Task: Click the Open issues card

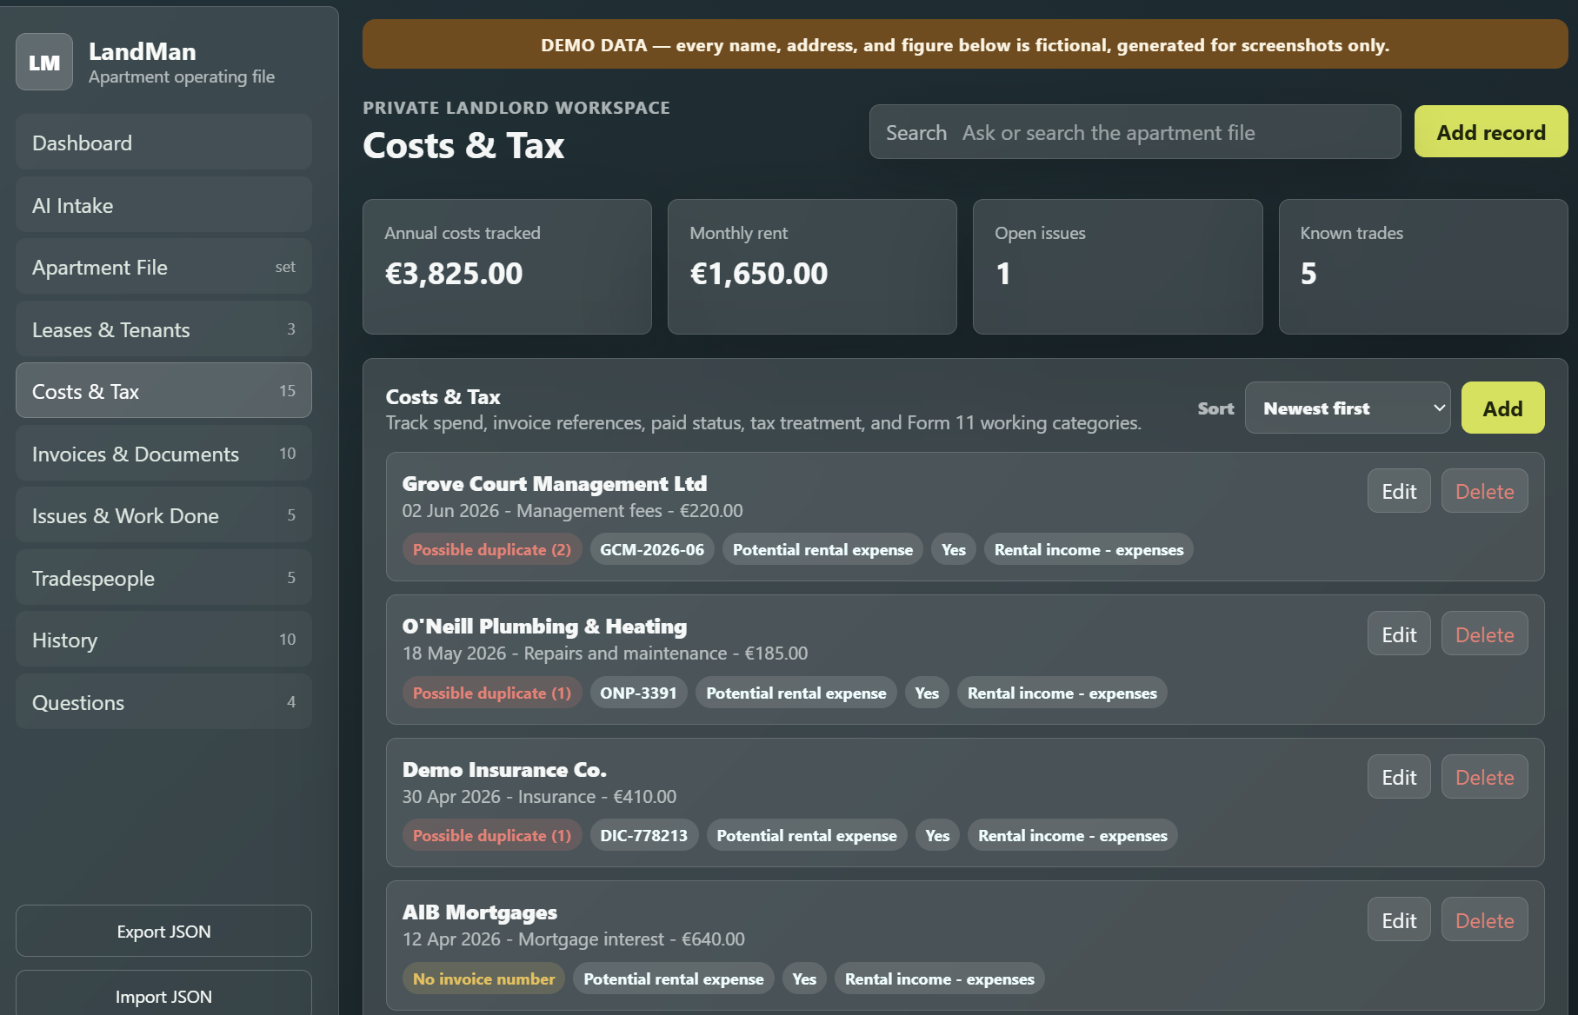Action: [x=1117, y=267]
